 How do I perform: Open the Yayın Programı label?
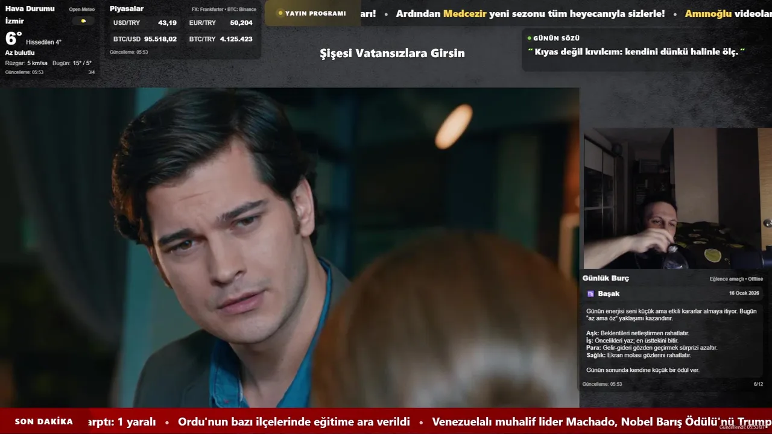point(315,13)
